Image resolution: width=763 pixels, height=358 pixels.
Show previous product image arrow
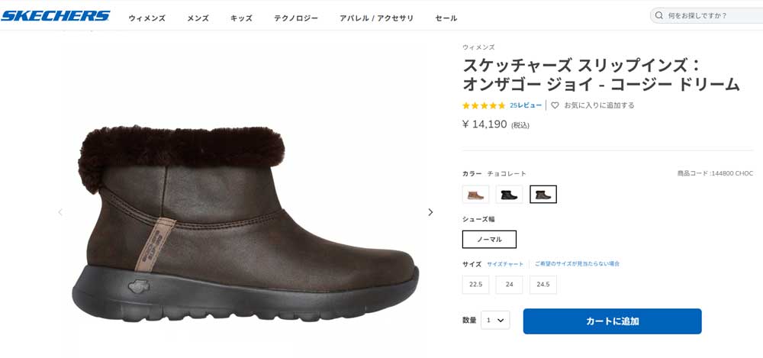[60, 212]
